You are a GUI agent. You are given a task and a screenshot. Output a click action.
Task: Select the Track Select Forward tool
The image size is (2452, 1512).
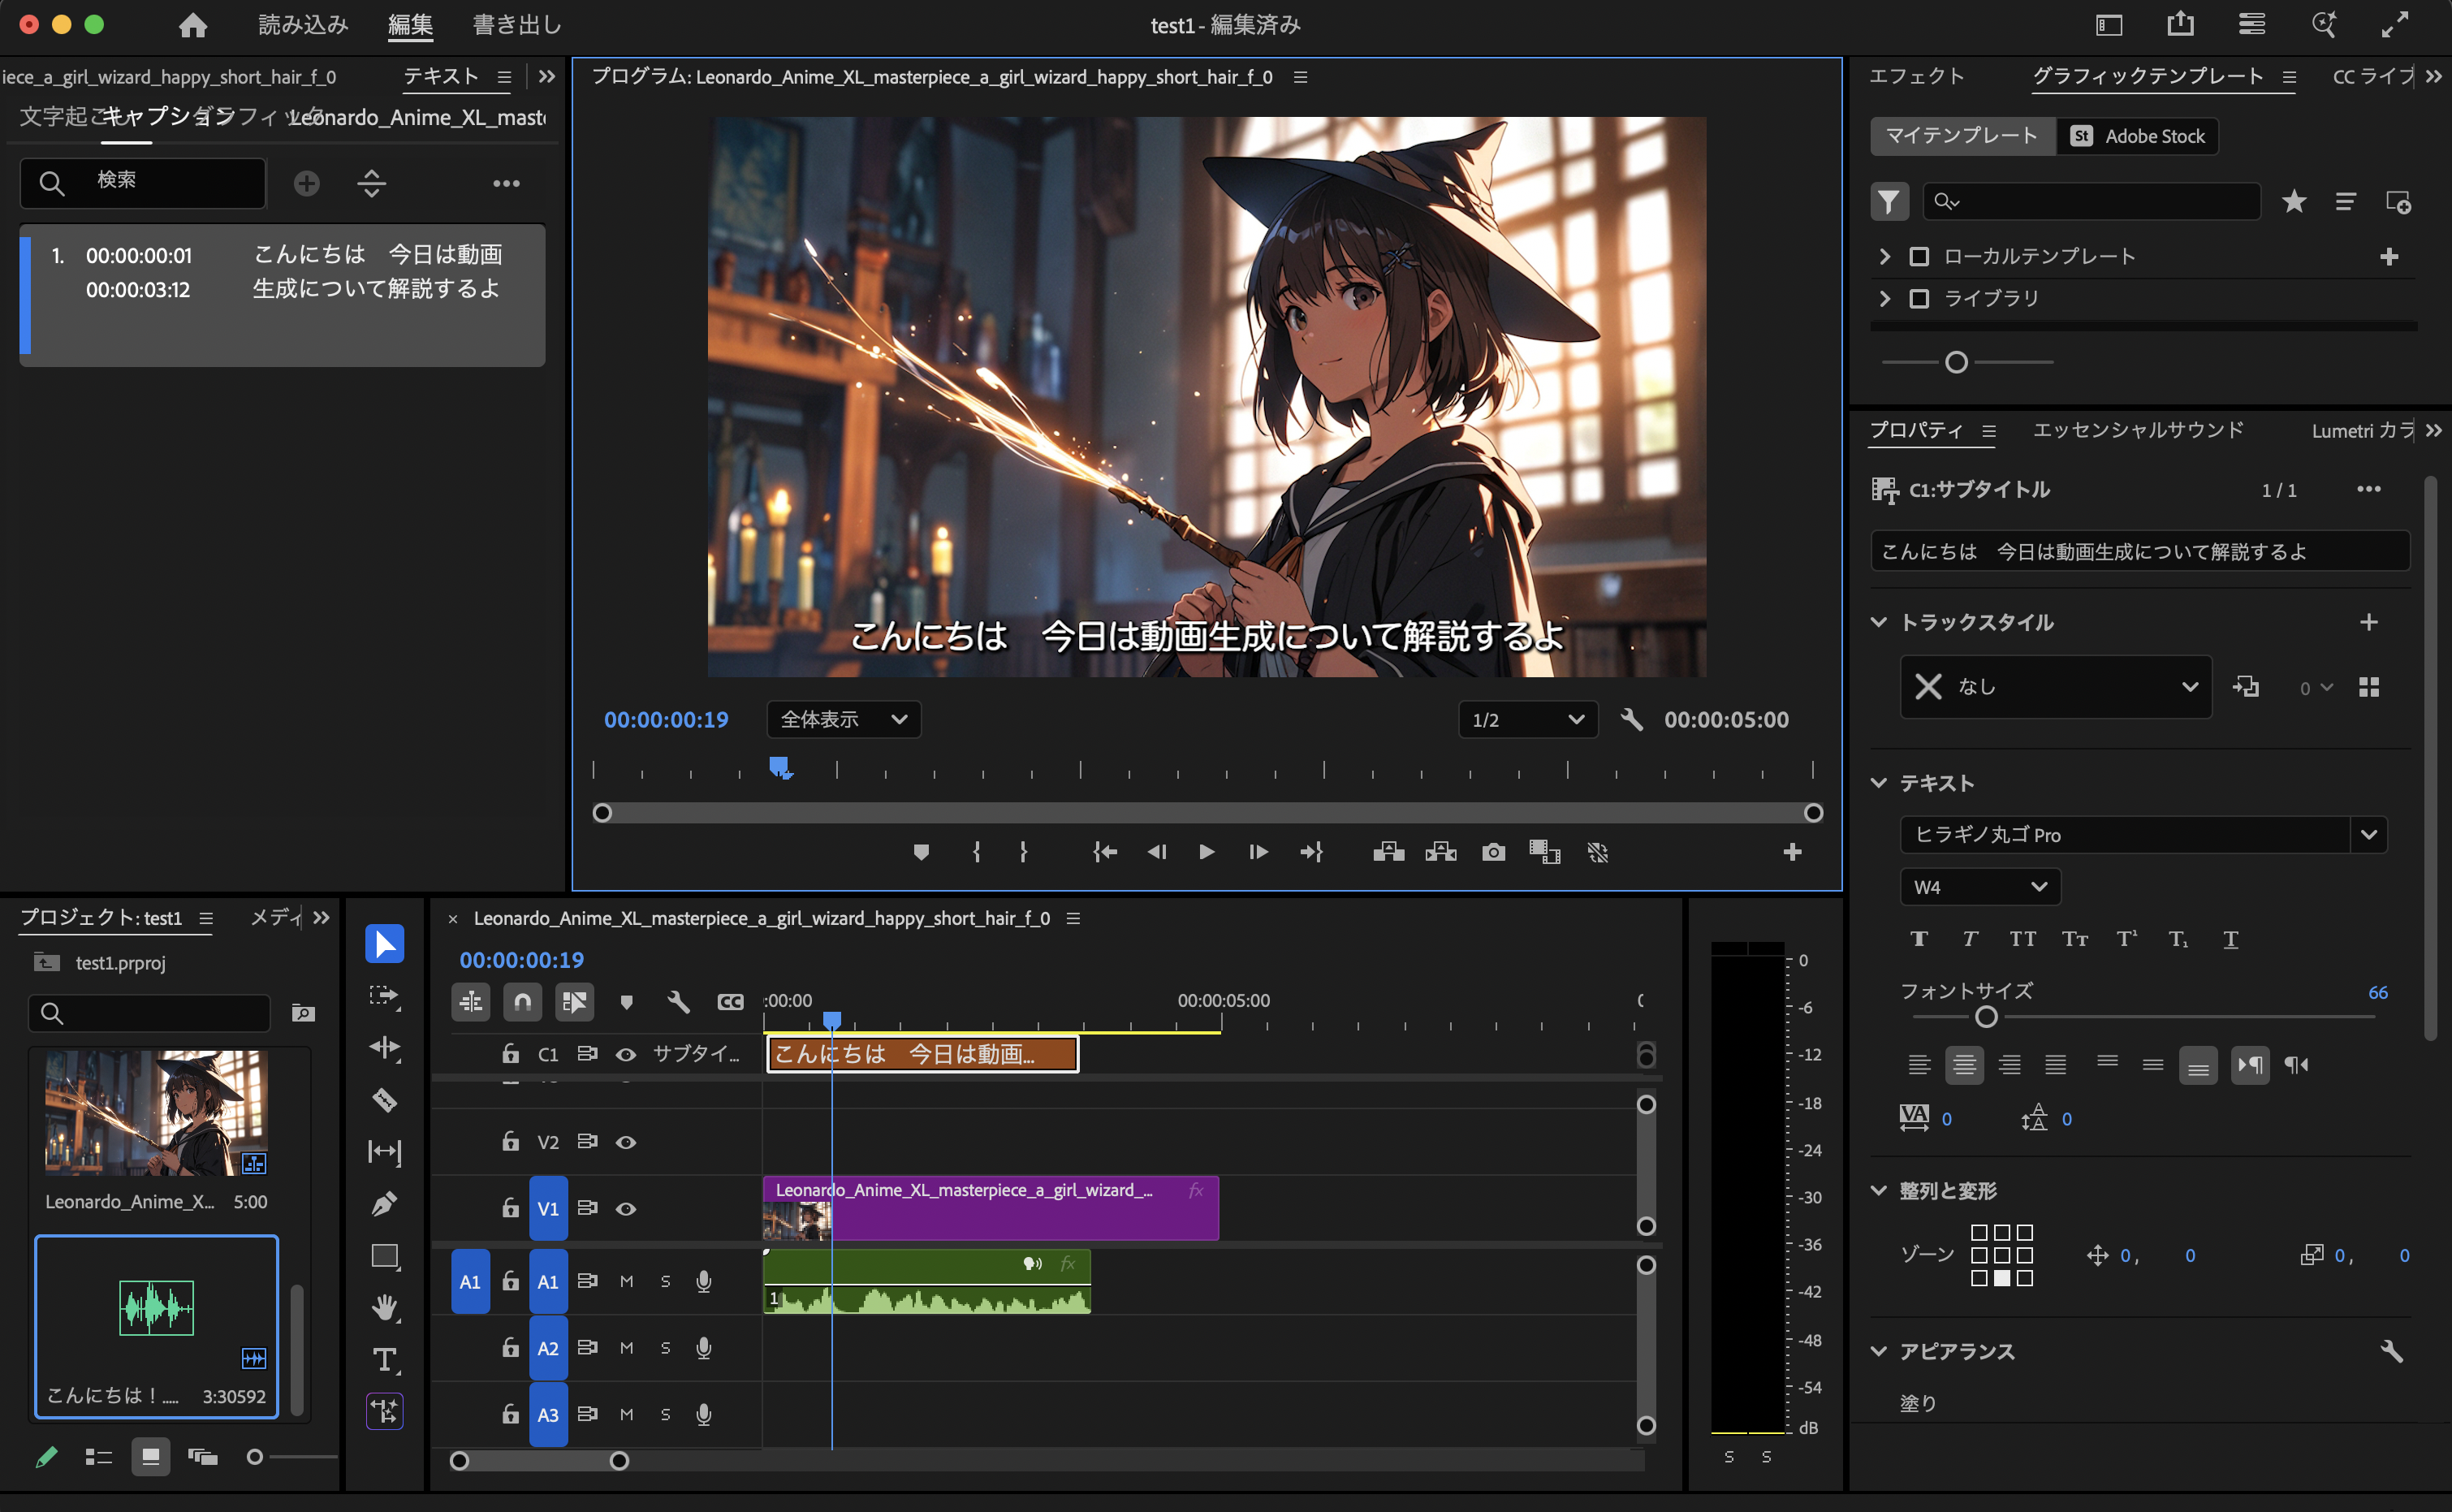385,996
